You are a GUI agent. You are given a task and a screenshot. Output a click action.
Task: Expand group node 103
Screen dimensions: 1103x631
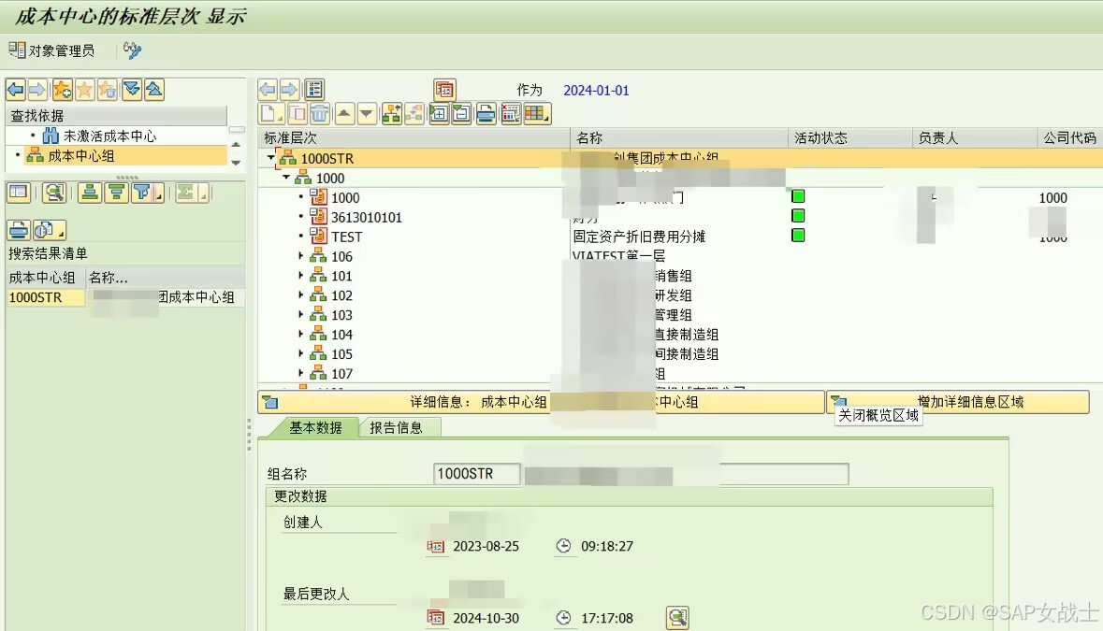click(301, 315)
